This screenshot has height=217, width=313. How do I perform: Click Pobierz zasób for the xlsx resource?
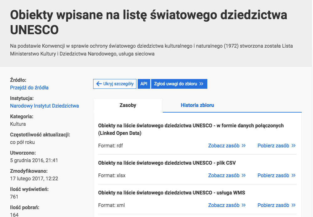[x=277, y=176]
